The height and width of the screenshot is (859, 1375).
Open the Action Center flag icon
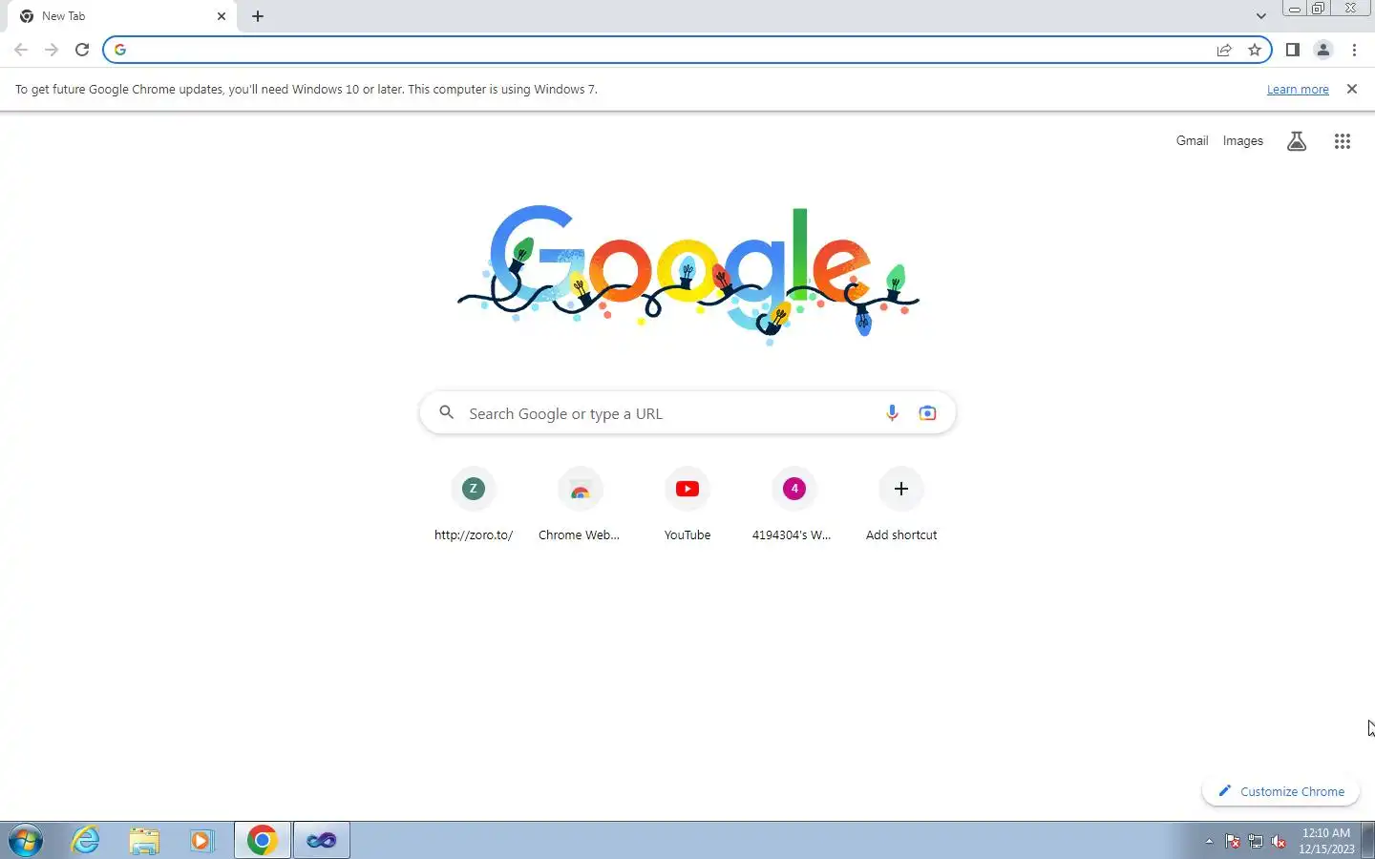click(x=1233, y=842)
